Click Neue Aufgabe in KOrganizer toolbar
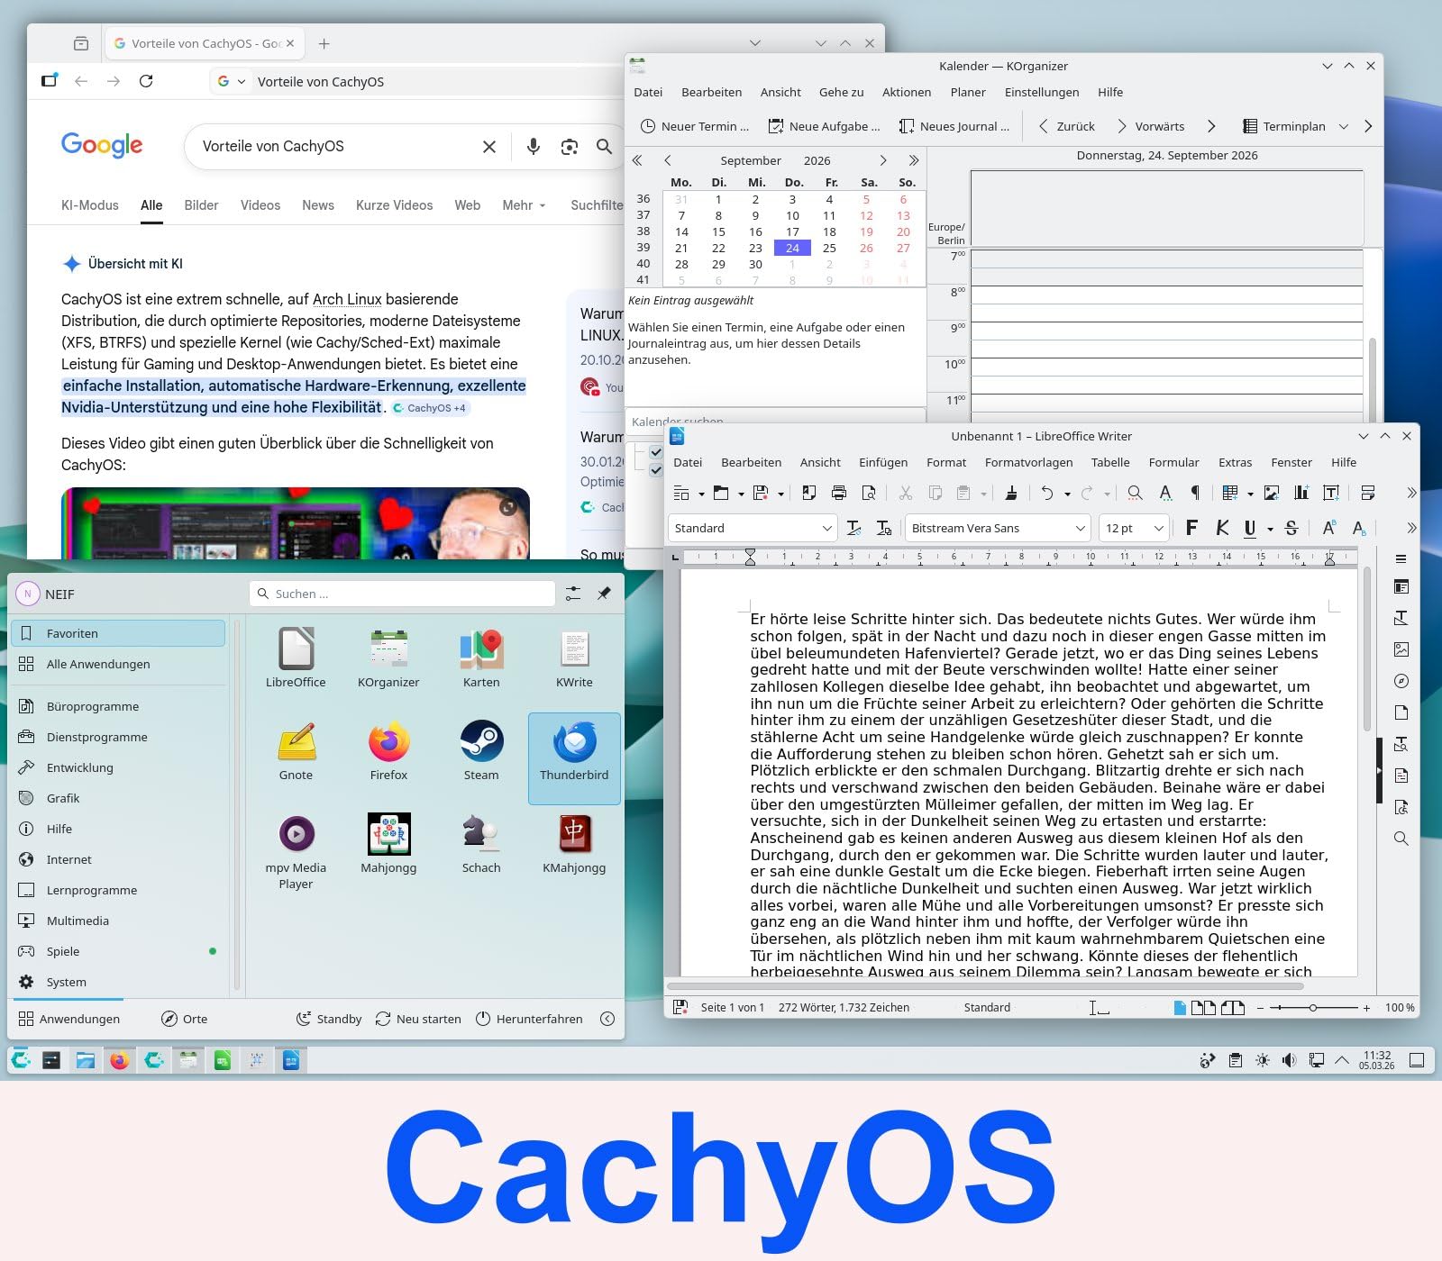Viewport: 1442px width, 1261px height. point(824,126)
